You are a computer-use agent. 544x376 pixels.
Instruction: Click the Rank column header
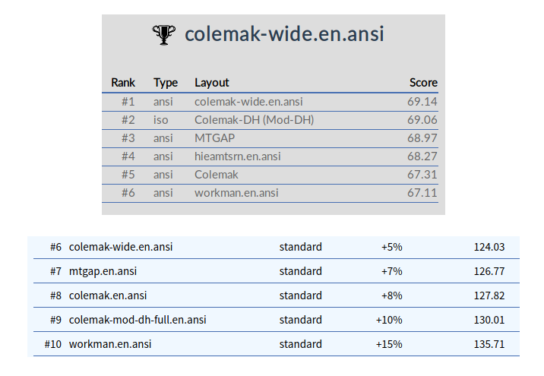(123, 82)
